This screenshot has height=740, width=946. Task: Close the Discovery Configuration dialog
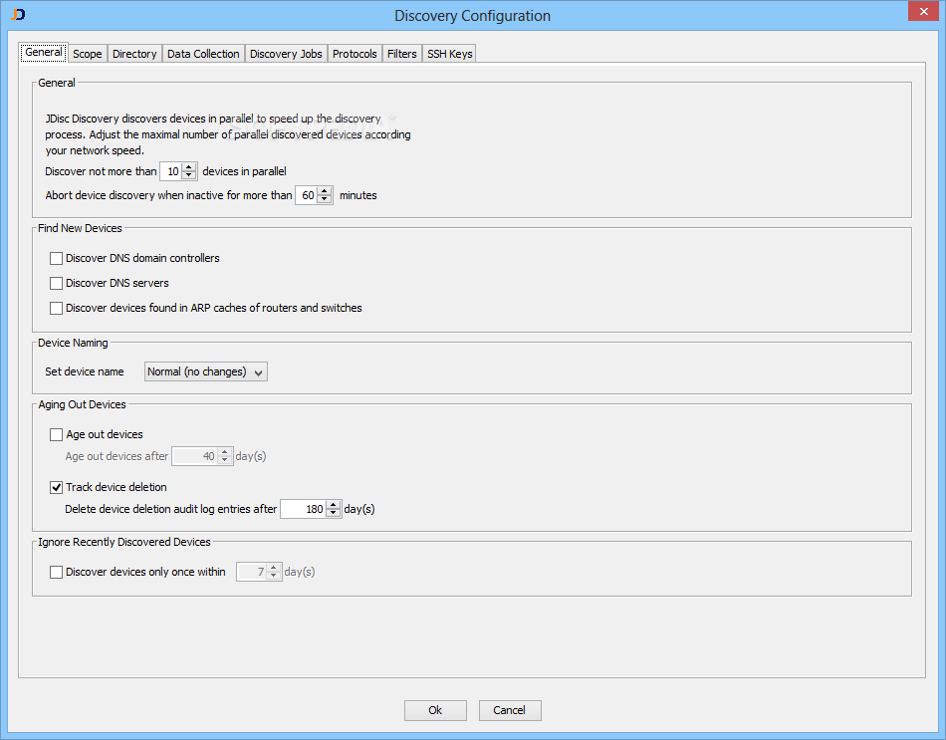point(923,12)
